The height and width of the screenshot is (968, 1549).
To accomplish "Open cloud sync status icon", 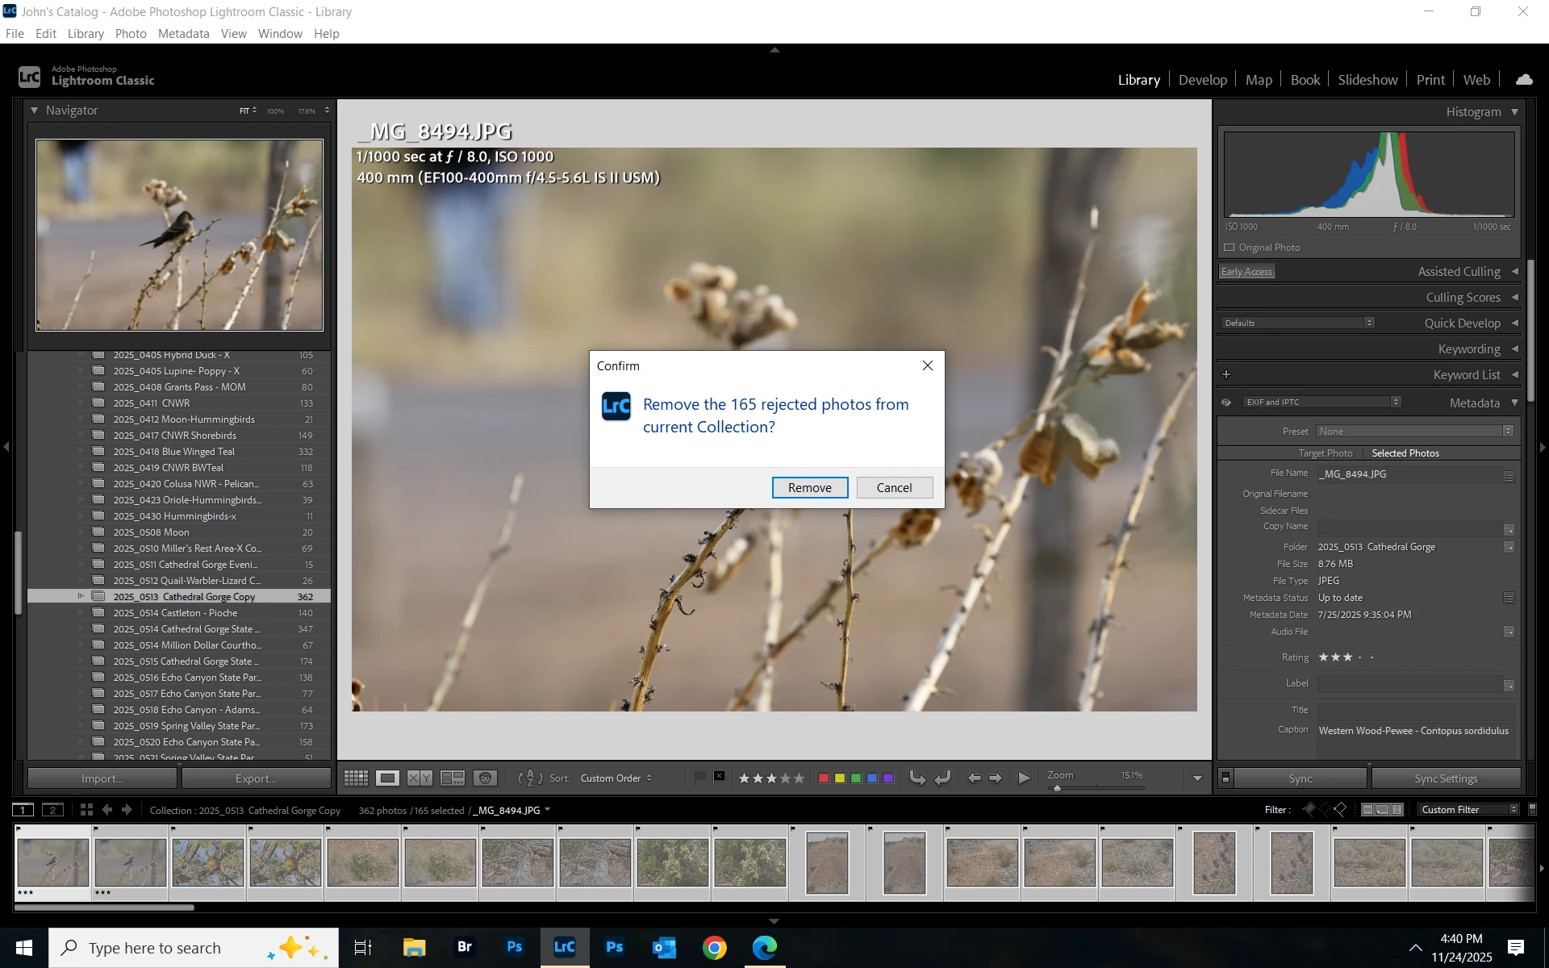I will pos(1524,79).
